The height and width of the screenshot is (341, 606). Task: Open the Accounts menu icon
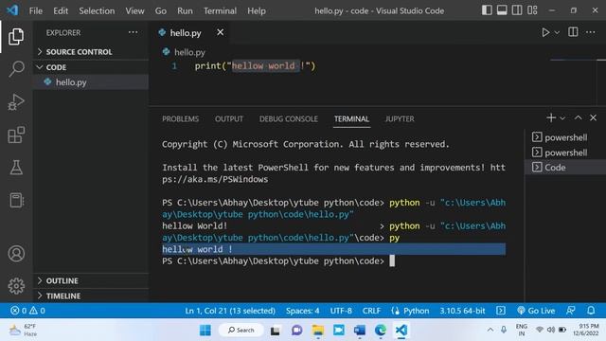coord(16,254)
